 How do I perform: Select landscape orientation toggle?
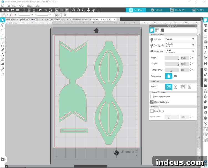pyautogui.click(x=176, y=76)
